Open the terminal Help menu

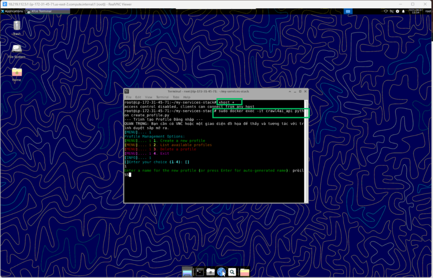pos(186,97)
